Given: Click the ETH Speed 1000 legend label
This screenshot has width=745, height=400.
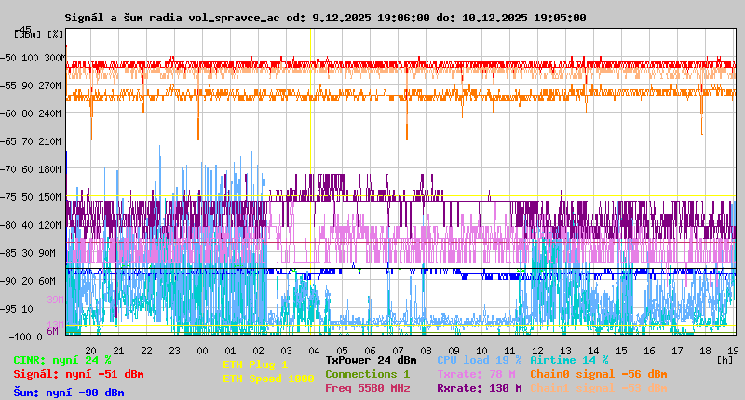Looking at the screenshot, I should (x=268, y=379).
